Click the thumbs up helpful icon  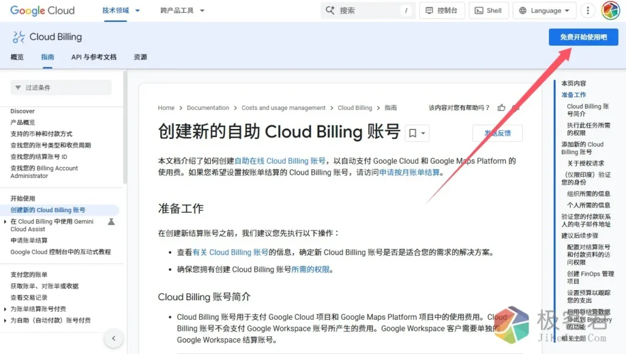tap(501, 108)
